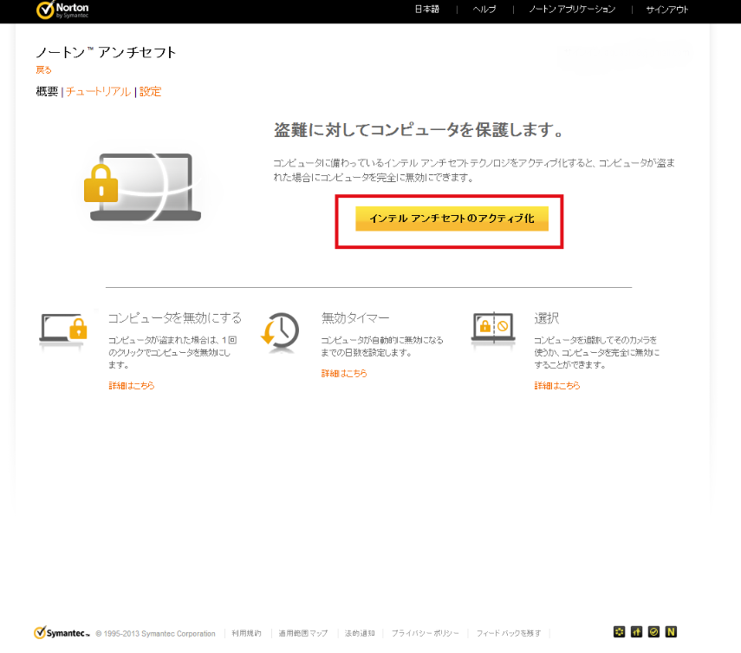741x653 pixels.
Task: Click the 無効タイマー heading
Action: pyautogui.click(x=355, y=318)
